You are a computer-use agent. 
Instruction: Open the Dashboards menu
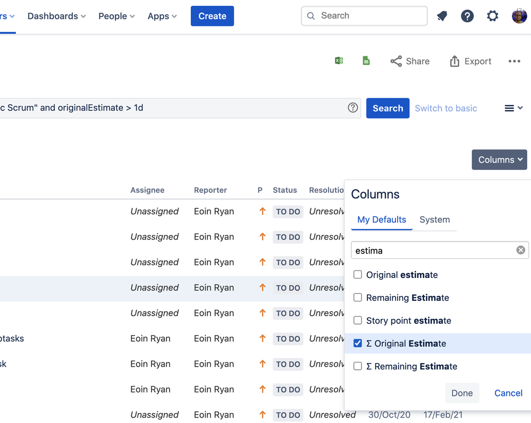[56, 16]
